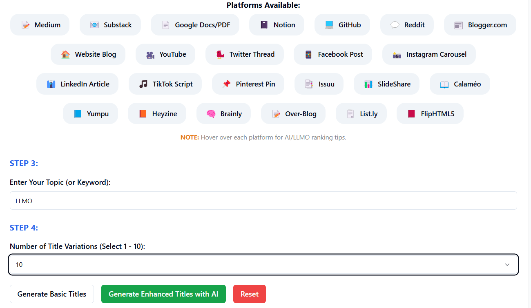531x308 pixels.
Task: Choose the Brainly platform label
Action: (x=231, y=114)
